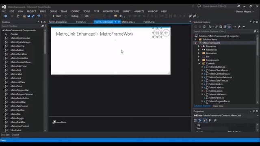Select MetroToggle in the Toolbox
Image resolution: width=260 pixels, height=146 pixels.
[17, 118]
